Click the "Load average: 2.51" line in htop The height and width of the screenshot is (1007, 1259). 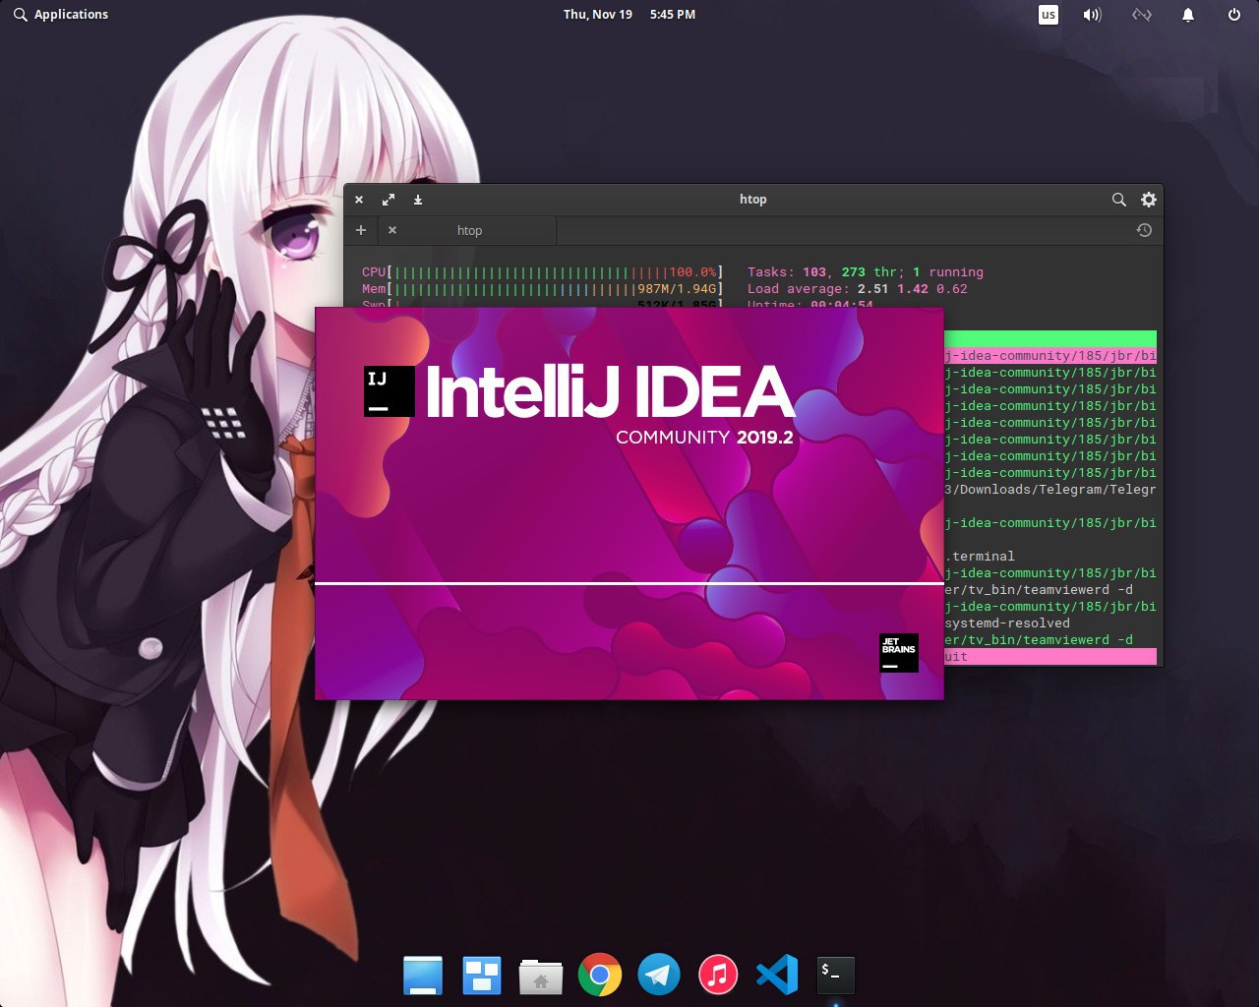(858, 289)
